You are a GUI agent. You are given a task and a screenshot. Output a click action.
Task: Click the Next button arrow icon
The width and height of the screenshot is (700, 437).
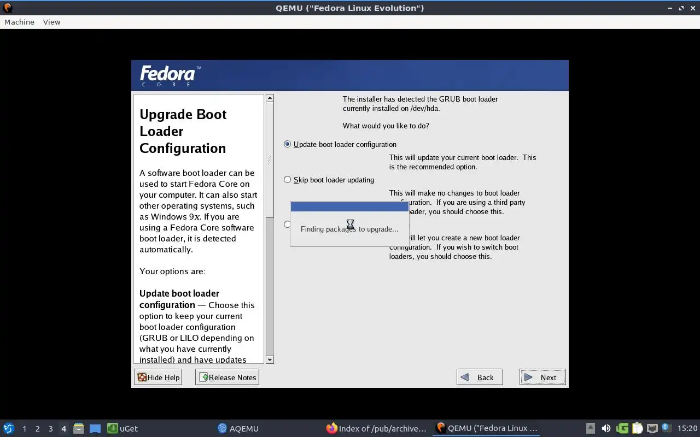(x=528, y=377)
